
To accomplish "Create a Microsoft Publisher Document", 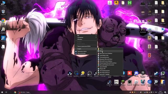I will pyautogui.click(x=110, y=65).
